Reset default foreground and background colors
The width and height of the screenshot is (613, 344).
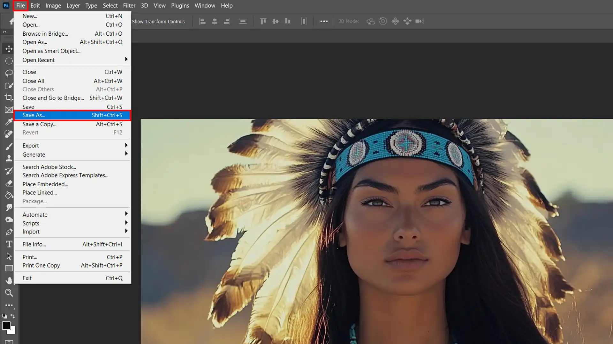(x=4, y=316)
